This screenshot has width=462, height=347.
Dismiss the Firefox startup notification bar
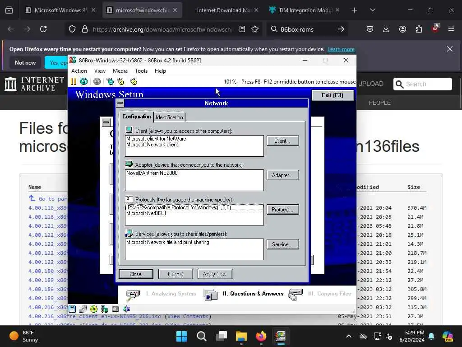450,49
